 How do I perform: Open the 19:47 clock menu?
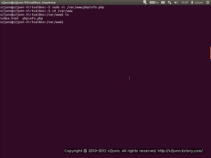(185, 2)
